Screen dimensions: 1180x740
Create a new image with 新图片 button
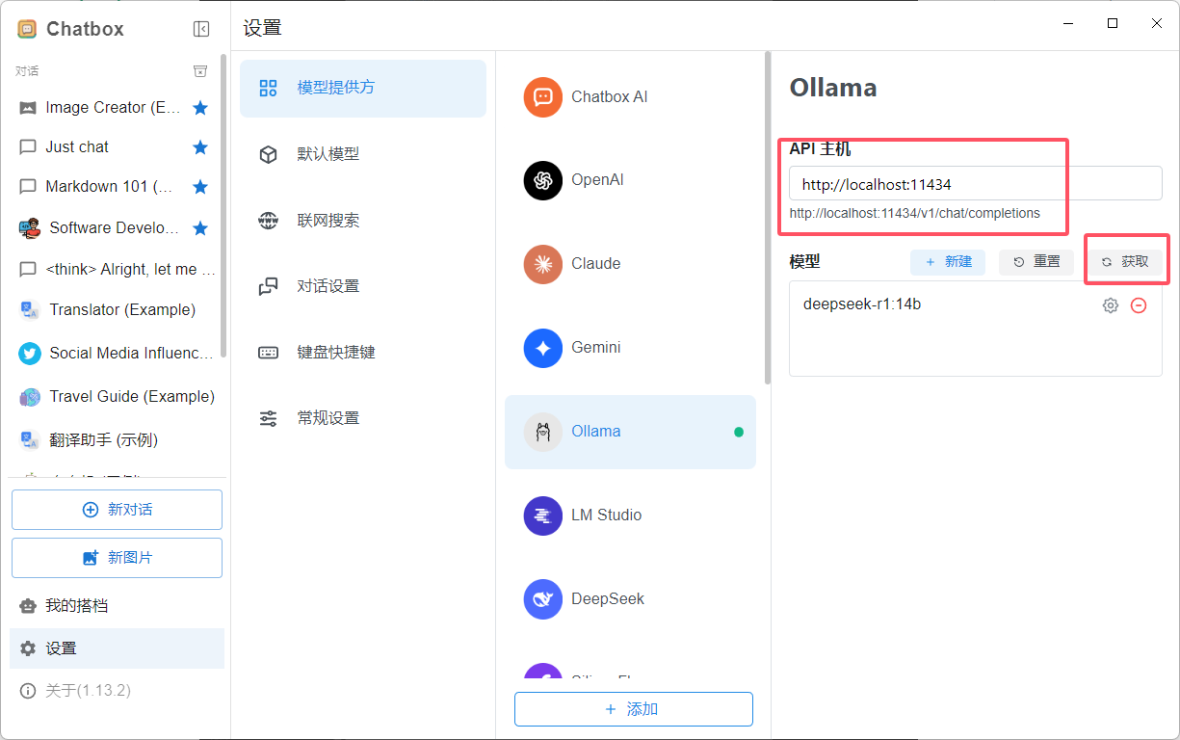tap(117, 558)
